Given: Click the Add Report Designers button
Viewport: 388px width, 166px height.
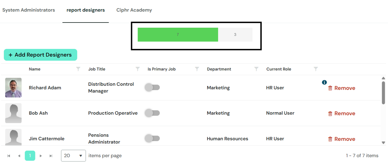Looking at the screenshot, I should (x=41, y=55).
